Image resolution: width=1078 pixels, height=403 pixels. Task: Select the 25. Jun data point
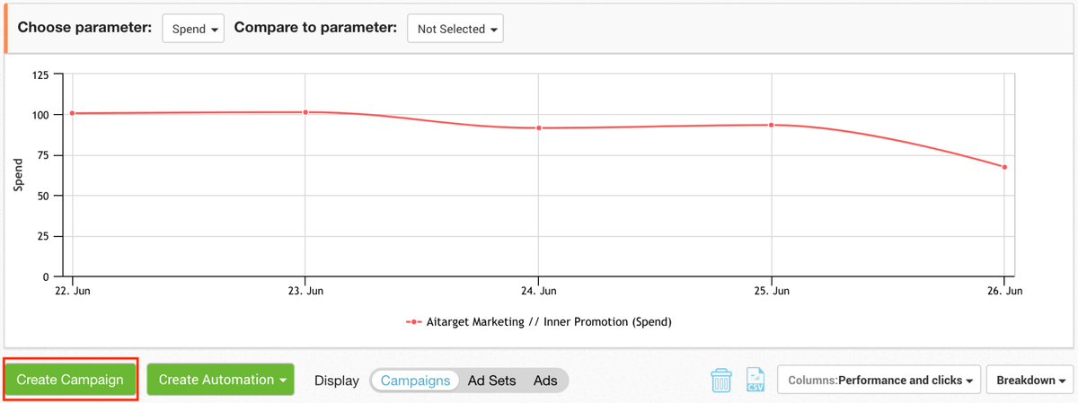tap(771, 125)
